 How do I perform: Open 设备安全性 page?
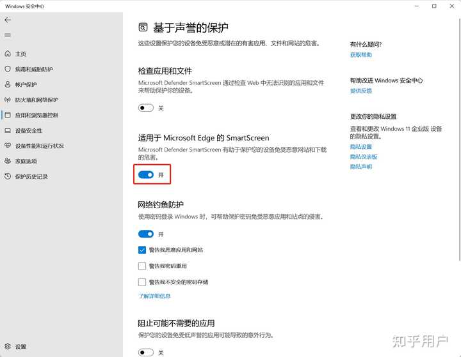click(29, 130)
